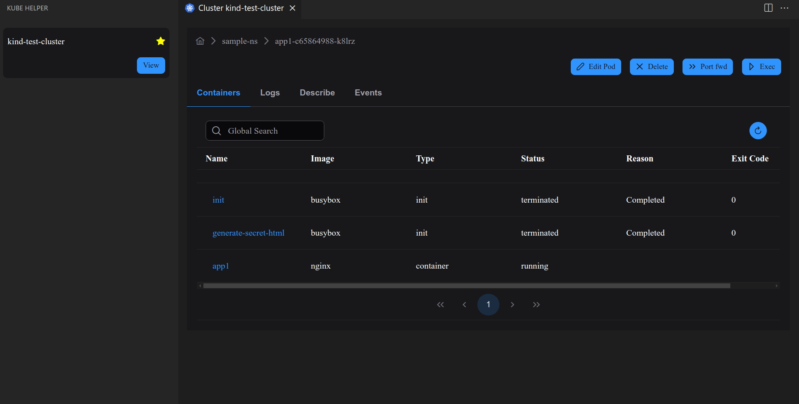The height and width of the screenshot is (404, 799).
Task: Open the more actions ellipsis menu
Action: point(784,8)
